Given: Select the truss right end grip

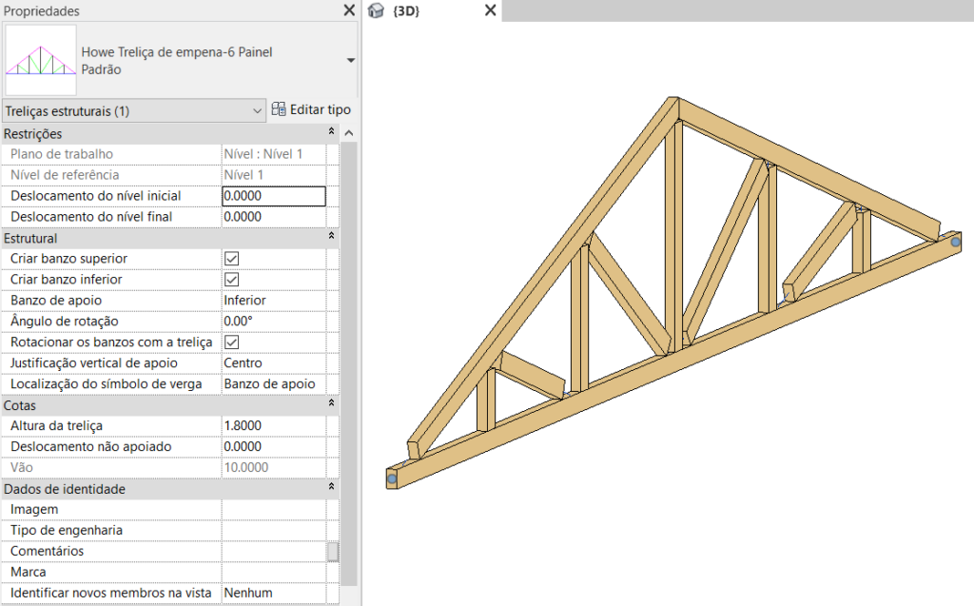Looking at the screenshot, I should [955, 242].
